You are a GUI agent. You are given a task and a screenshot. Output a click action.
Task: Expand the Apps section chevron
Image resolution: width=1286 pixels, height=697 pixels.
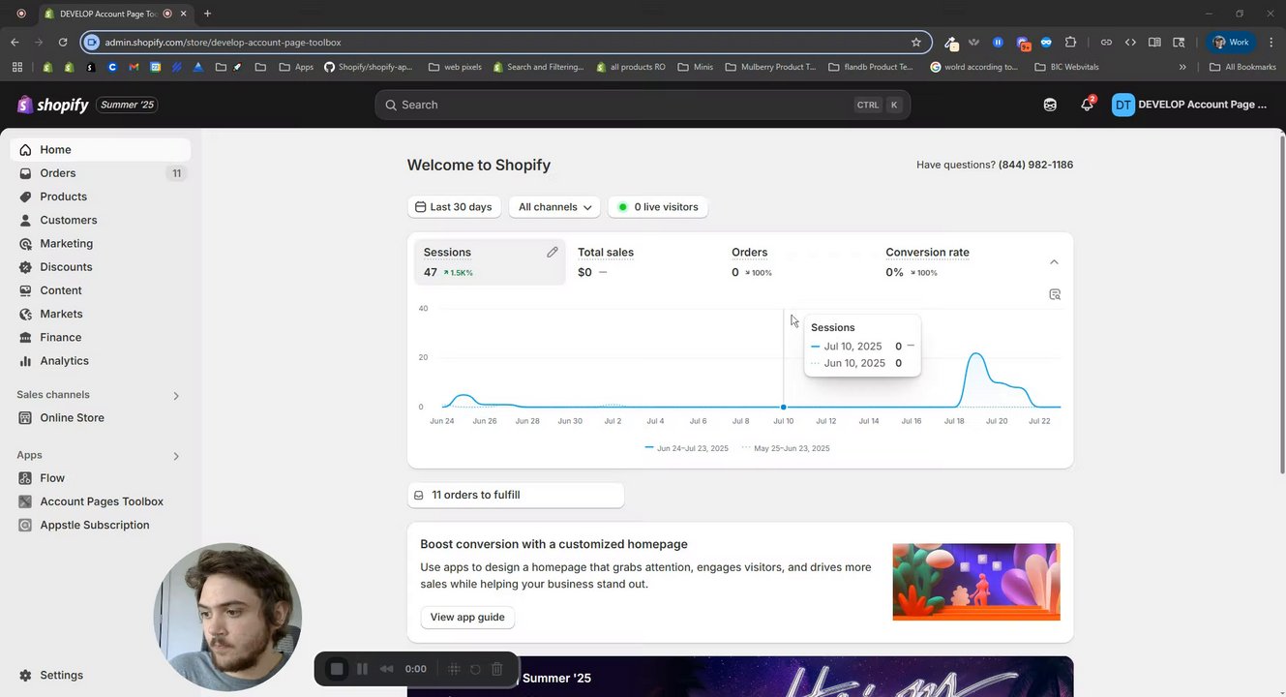[176, 456]
